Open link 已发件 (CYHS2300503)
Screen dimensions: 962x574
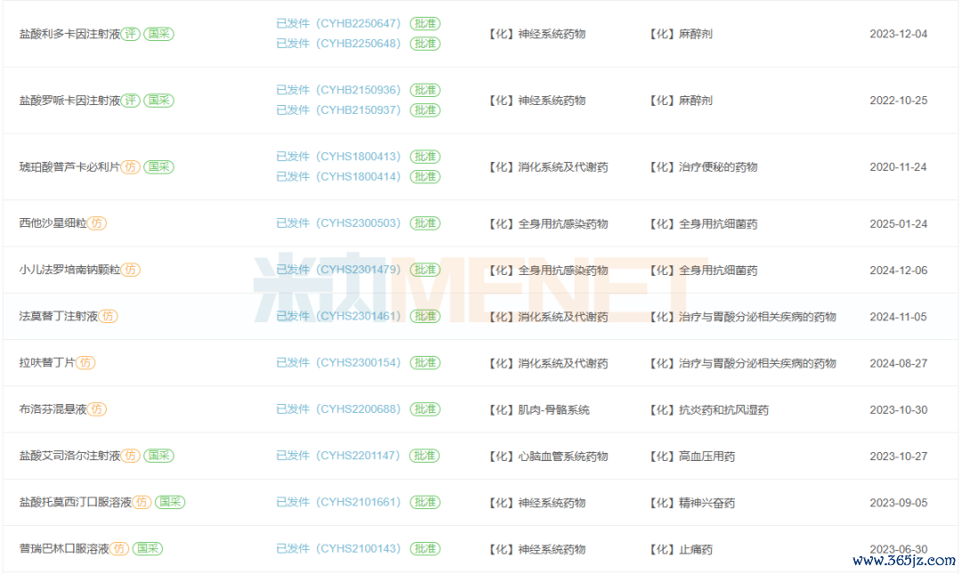pyautogui.click(x=338, y=223)
